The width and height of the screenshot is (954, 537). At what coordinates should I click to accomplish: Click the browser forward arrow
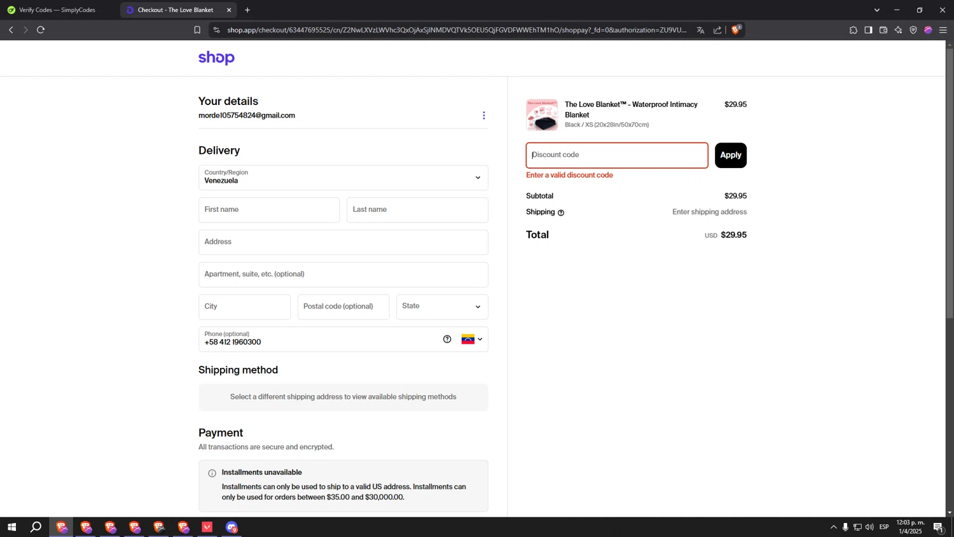[x=25, y=30]
